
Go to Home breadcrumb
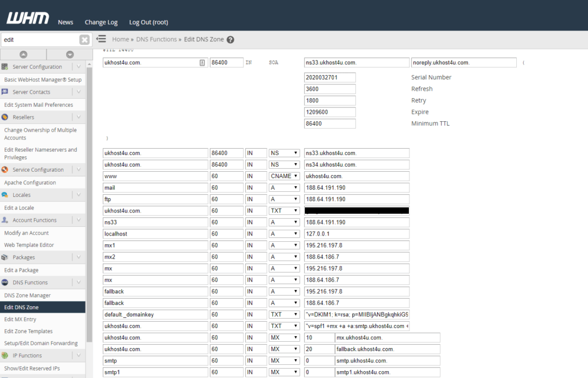point(121,40)
